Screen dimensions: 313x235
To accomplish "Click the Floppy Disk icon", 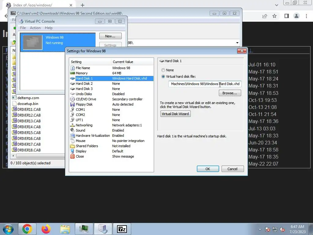I will (72, 104).
